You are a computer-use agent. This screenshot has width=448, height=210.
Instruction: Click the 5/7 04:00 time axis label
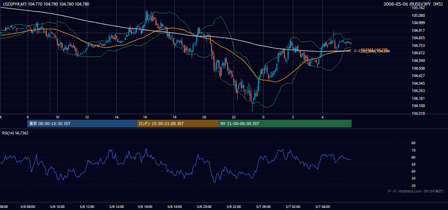click(x=322, y=207)
